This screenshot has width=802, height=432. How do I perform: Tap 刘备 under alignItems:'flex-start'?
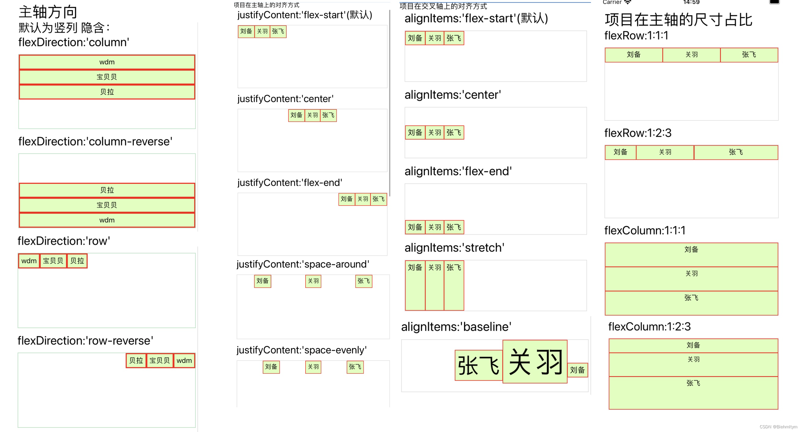[x=415, y=38]
